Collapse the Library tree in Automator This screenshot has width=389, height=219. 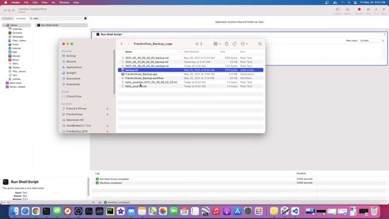pos(4,26)
